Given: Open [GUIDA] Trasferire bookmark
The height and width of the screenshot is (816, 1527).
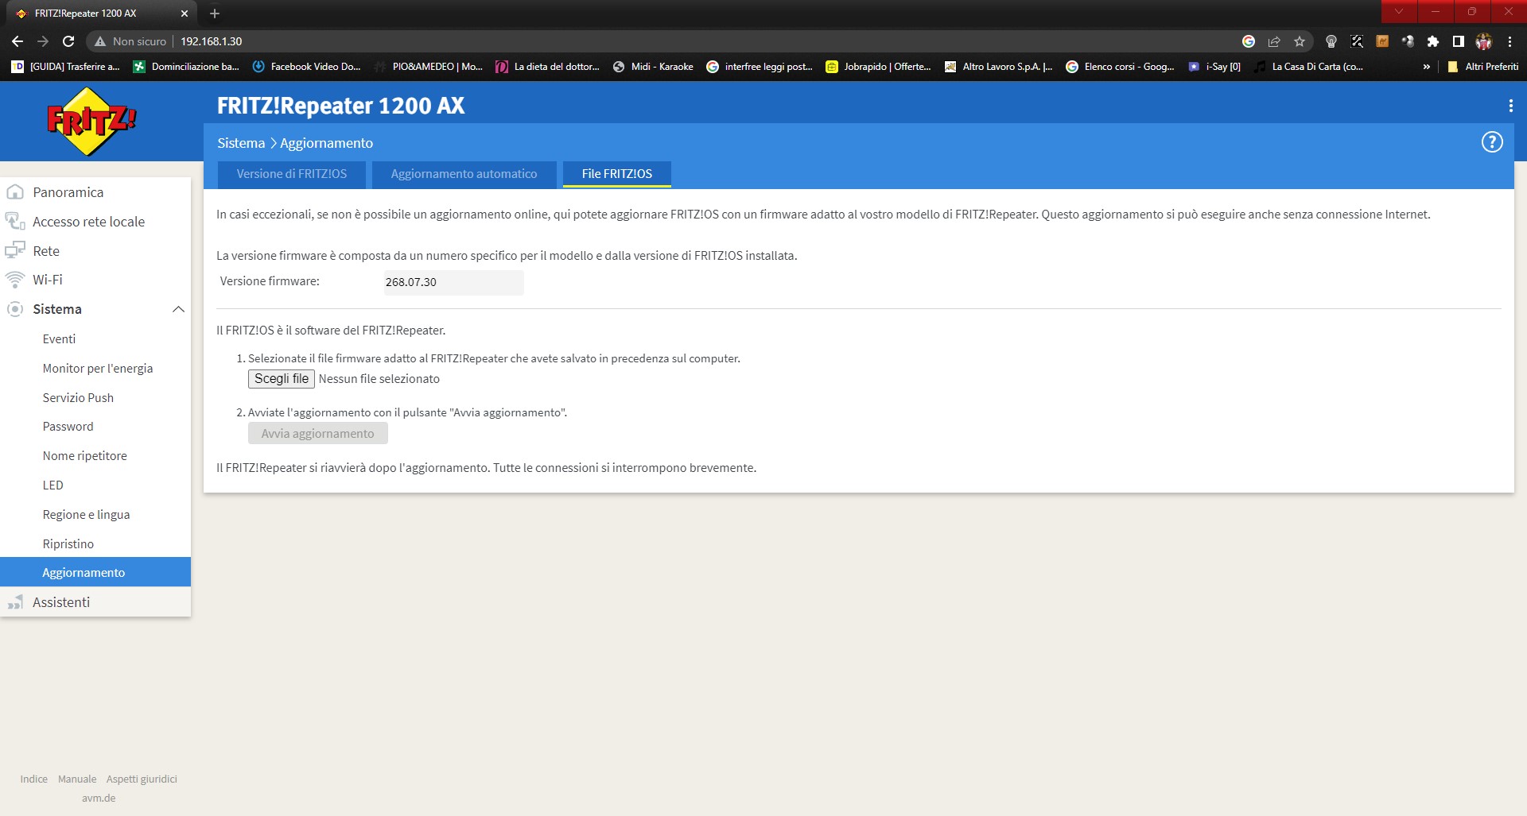Looking at the screenshot, I should click(66, 67).
